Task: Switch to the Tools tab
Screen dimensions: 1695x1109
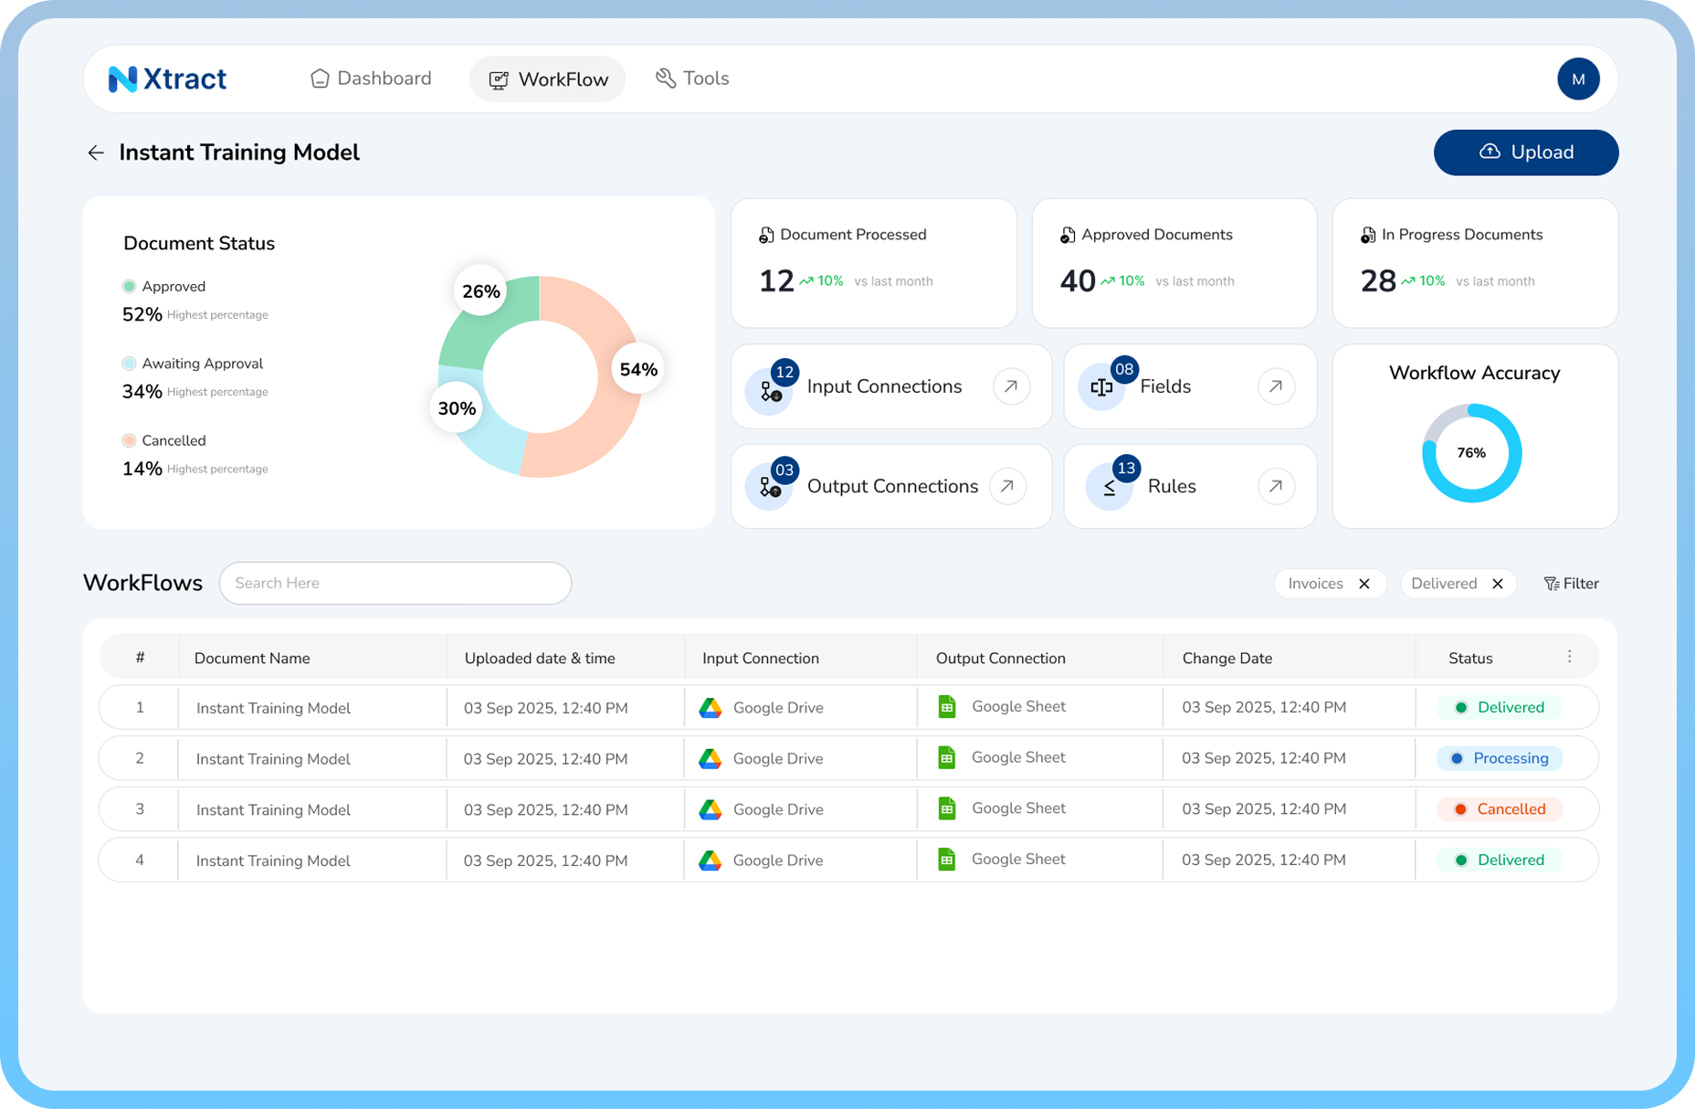Action: 692,79
